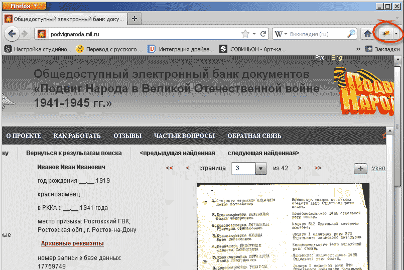The height and width of the screenshot is (270, 404).
Task: Open the orange Firefox menu button
Action: (25, 6)
